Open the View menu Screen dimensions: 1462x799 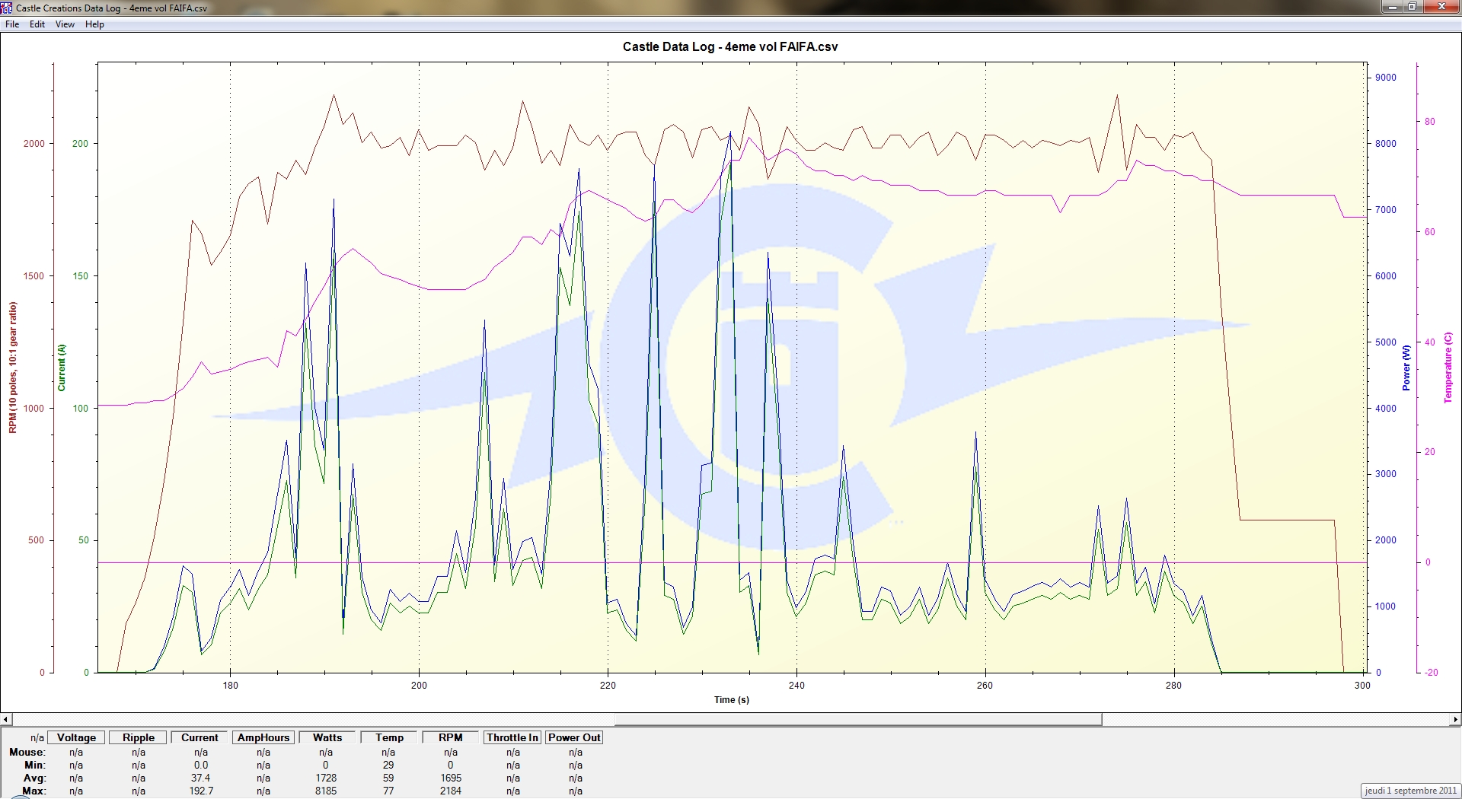(x=65, y=24)
